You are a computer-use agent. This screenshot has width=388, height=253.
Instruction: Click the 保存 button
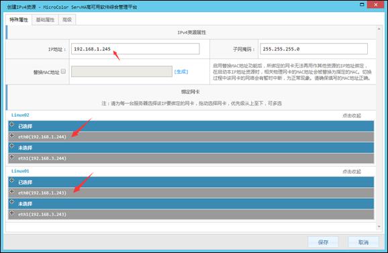[x=323, y=242]
